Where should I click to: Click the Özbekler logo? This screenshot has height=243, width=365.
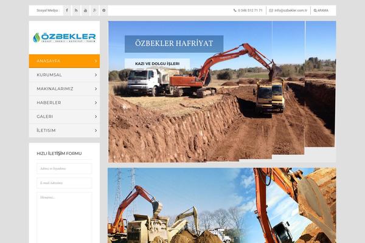tap(64, 38)
